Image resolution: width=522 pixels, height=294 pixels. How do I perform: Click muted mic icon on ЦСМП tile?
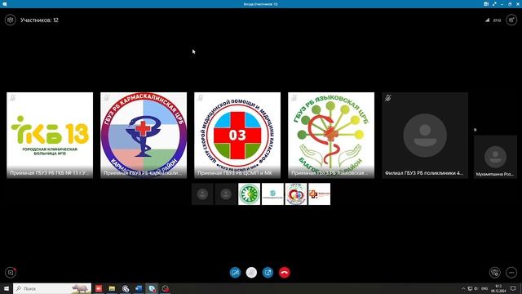click(x=200, y=98)
